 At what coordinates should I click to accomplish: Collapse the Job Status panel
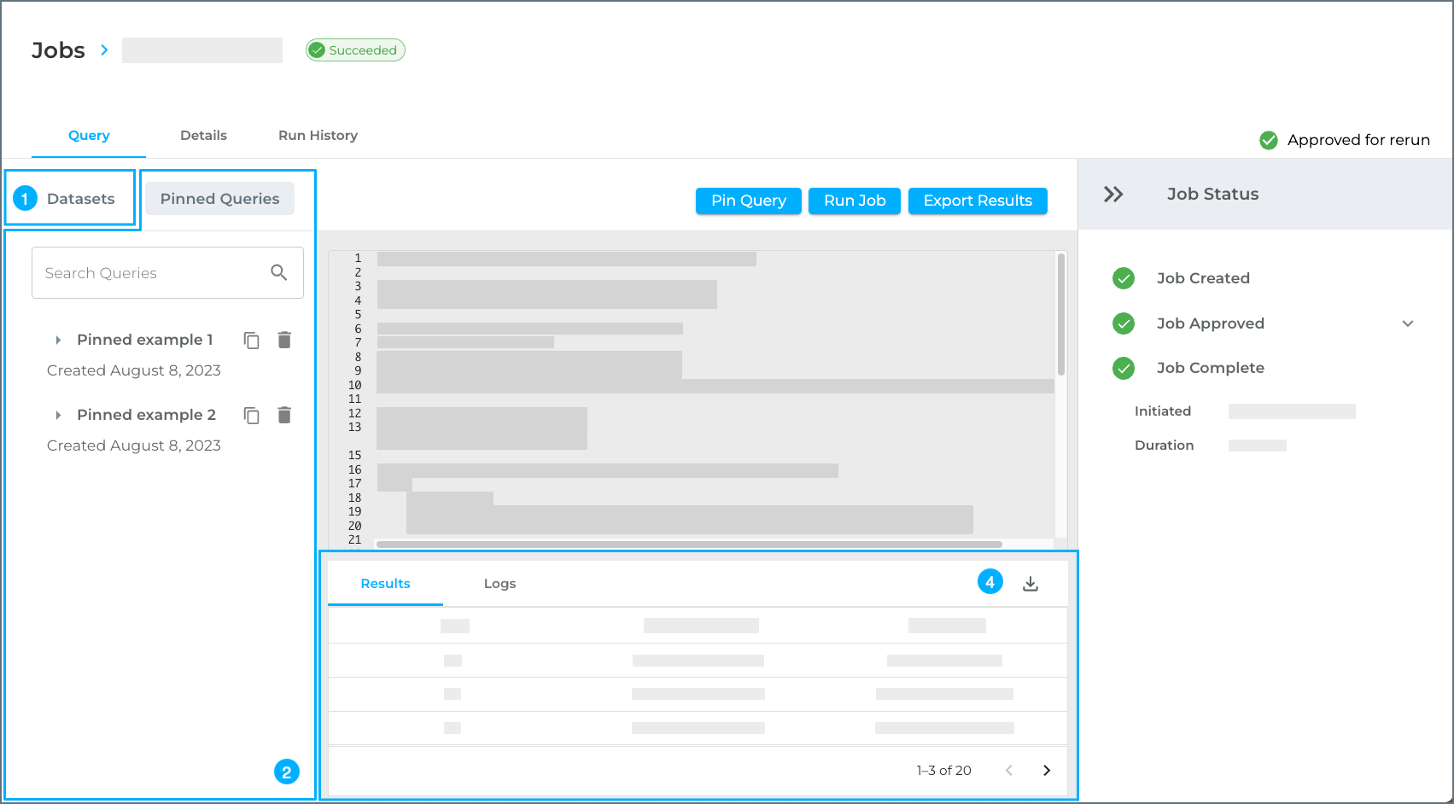(1112, 195)
